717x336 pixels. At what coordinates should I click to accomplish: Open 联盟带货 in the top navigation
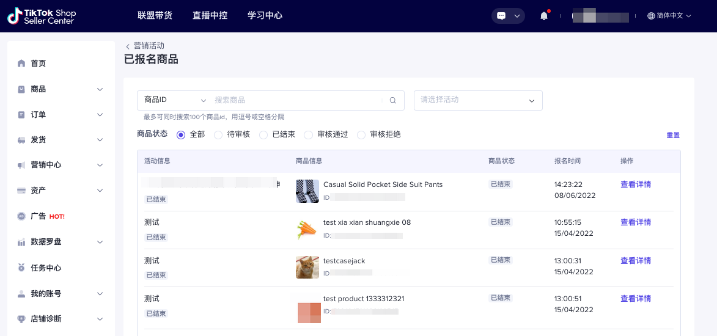(x=155, y=16)
